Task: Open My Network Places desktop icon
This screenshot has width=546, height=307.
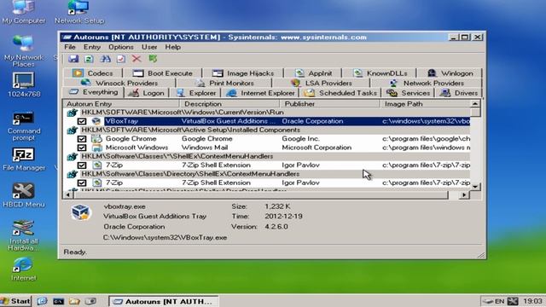Action: coord(24,51)
